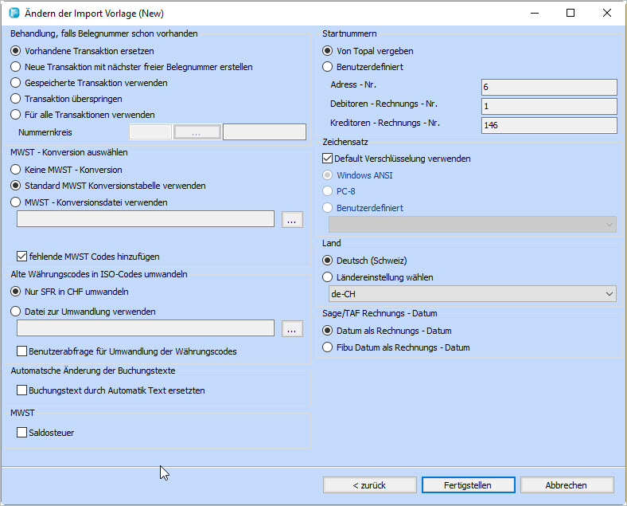Toggle 'fehlende MWST Codes hinzufügen' checkbox

coord(22,257)
